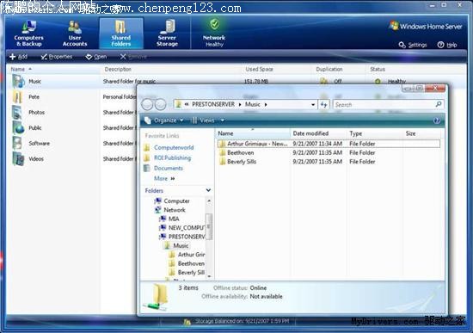Select NEW_COMPU in the folder tree

click(x=187, y=228)
